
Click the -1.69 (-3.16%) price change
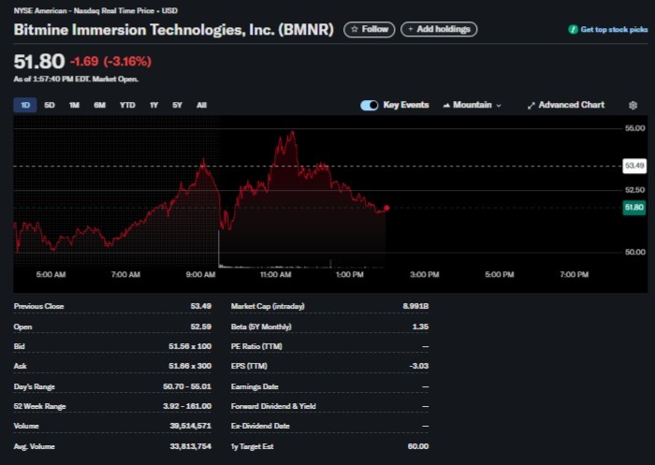[110, 62]
